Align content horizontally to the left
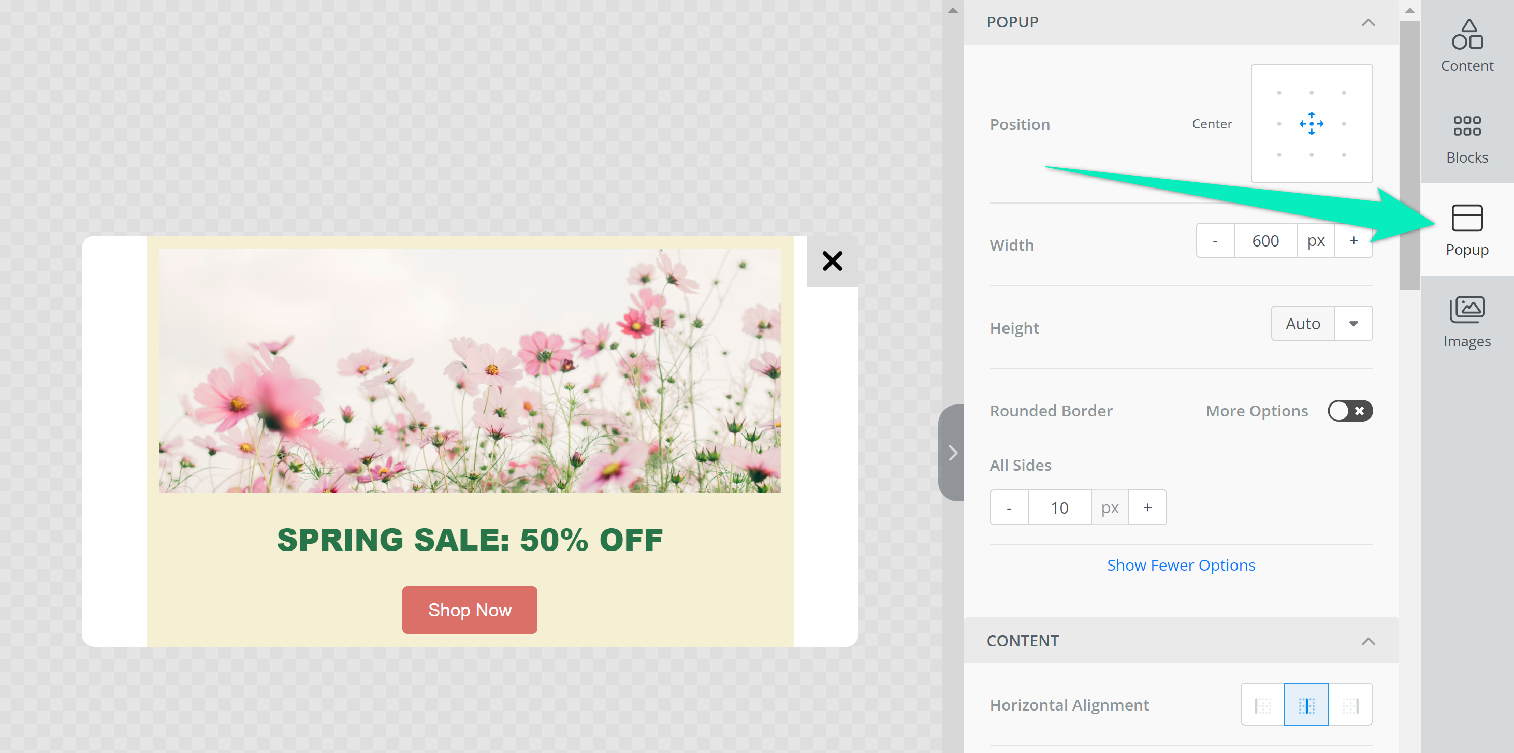This screenshot has height=753, width=1514. 1262,705
